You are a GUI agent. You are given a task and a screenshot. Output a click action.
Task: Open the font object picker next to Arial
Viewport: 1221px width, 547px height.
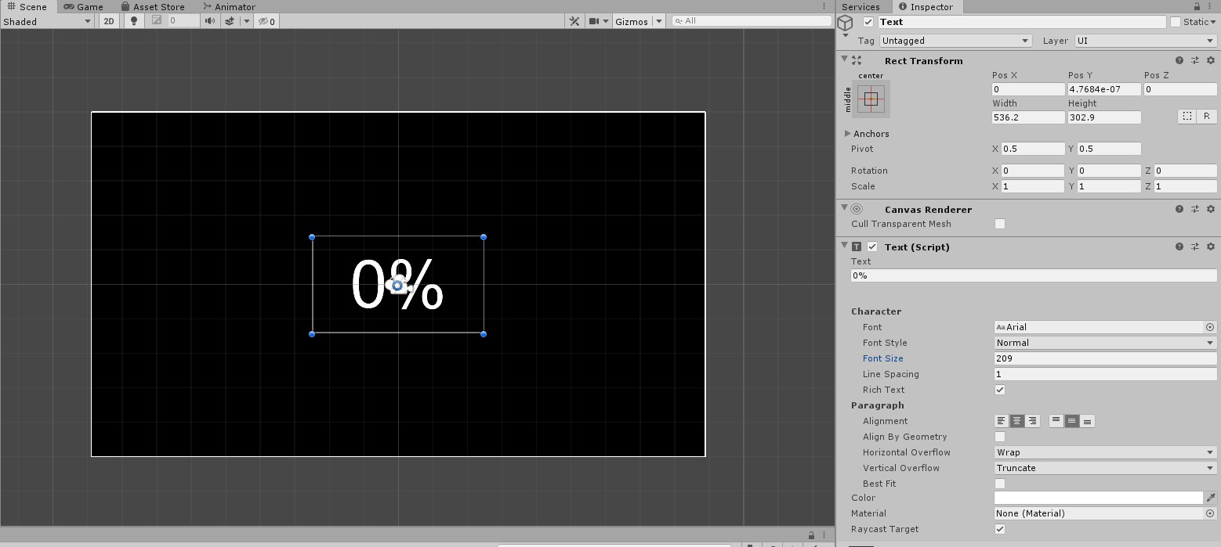coord(1210,327)
